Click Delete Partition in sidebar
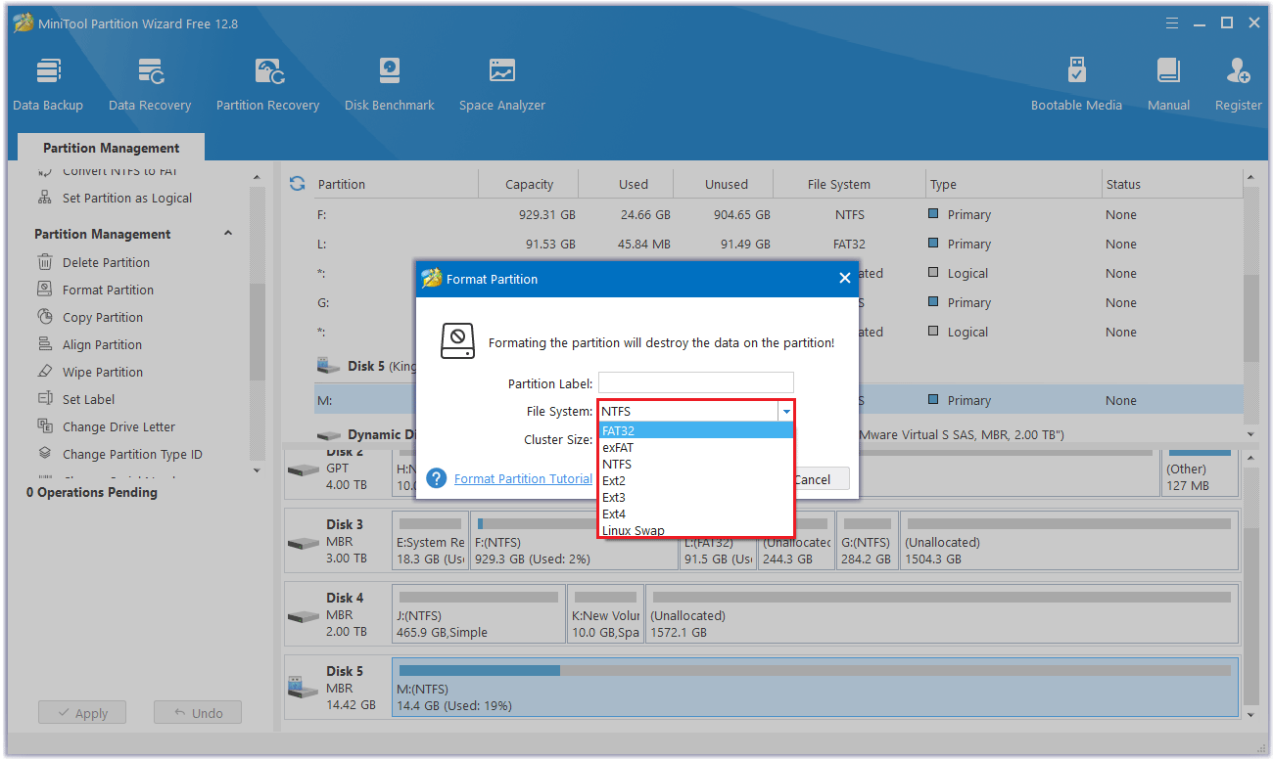The width and height of the screenshot is (1273, 760). pos(106,262)
